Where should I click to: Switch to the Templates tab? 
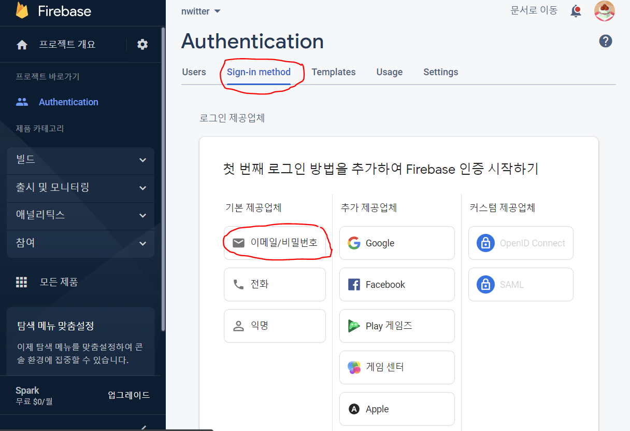(x=334, y=72)
